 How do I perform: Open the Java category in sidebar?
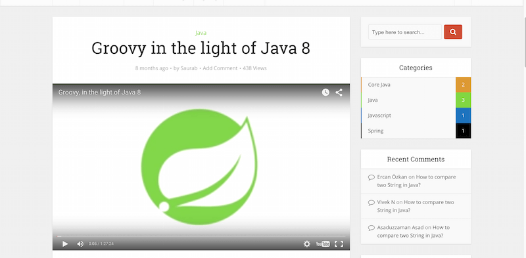tap(373, 100)
